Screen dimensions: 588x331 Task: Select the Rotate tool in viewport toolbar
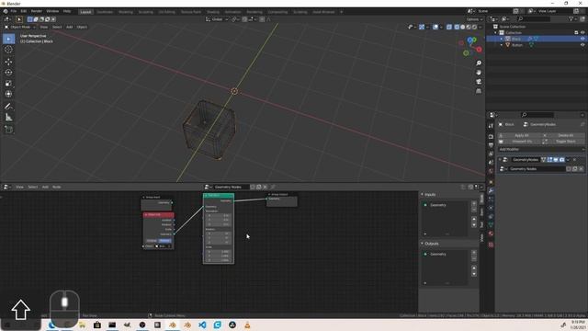tap(8, 73)
